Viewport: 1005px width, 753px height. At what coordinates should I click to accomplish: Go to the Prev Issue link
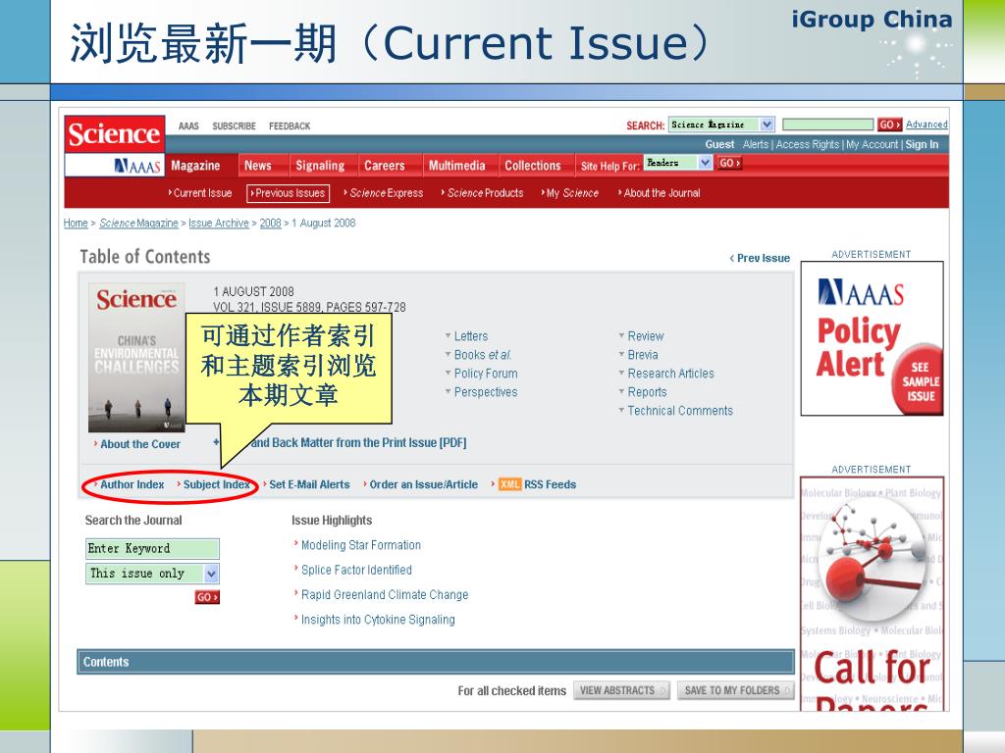click(x=761, y=258)
